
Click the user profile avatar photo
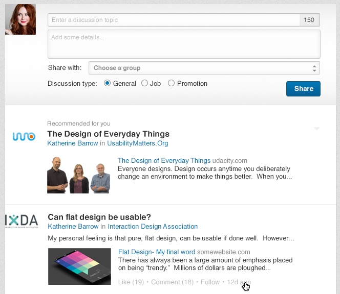click(20, 20)
